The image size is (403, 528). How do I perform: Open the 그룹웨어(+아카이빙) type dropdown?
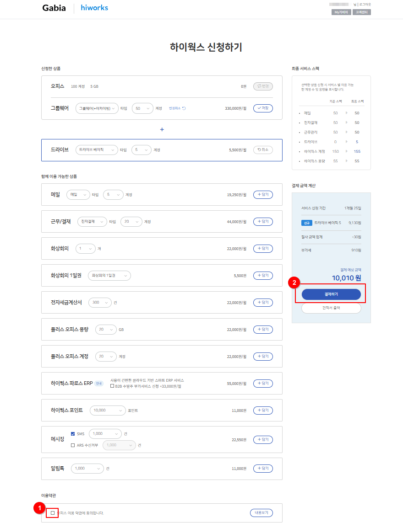[97, 108]
